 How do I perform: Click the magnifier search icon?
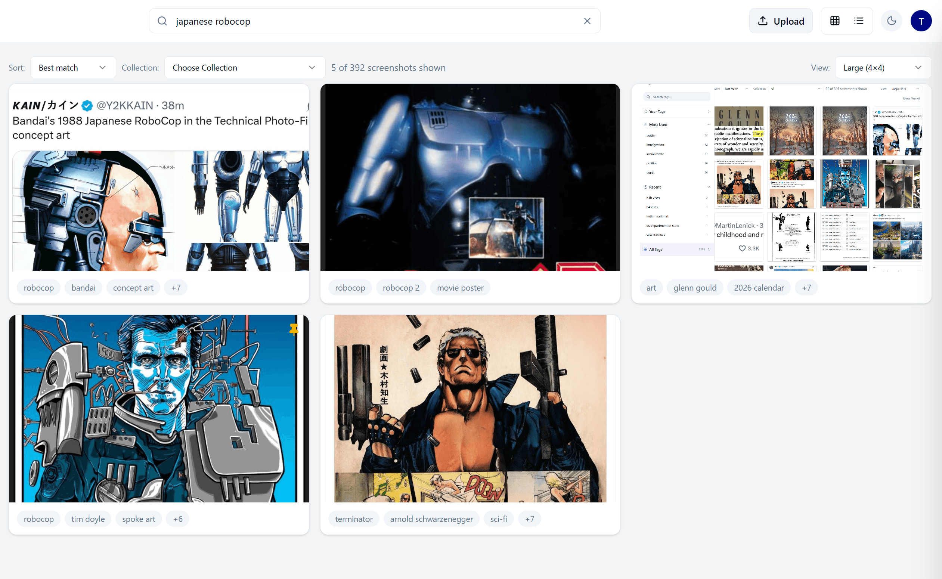click(162, 21)
